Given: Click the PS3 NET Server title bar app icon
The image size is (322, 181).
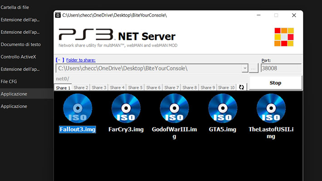Looking at the screenshot, I should click(58, 15).
